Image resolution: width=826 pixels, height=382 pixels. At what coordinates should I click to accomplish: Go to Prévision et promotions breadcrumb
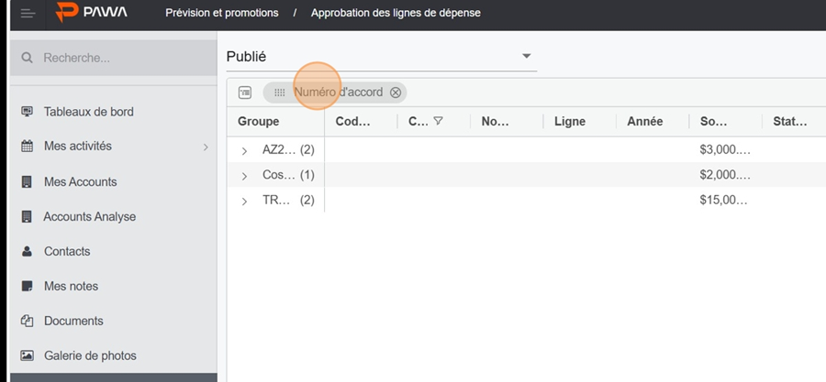click(x=222, y=13)
